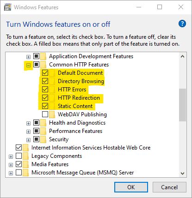Image resolution: width=192 pixels, height=198 pixels.
Task: Select the Performance Features label
Action: (76, 131)
